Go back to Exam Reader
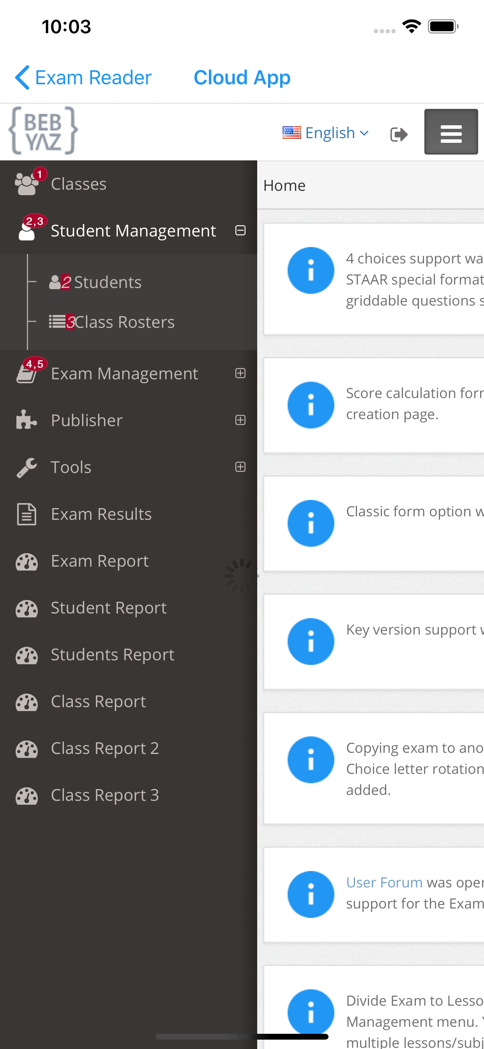Screen dimensions: 484x1049 (83, 77)
